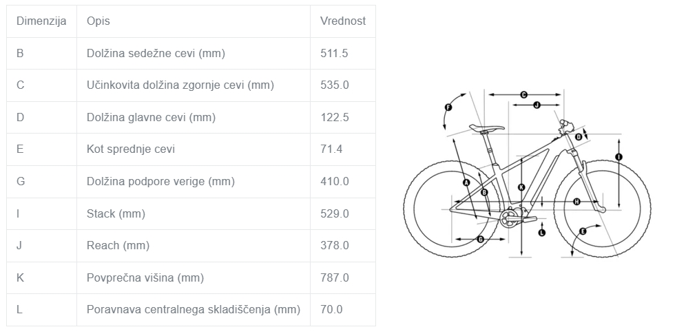This screenshot has height=336, width=686.
Task: Click the H marker on front wheel
Action: (576, 202)
